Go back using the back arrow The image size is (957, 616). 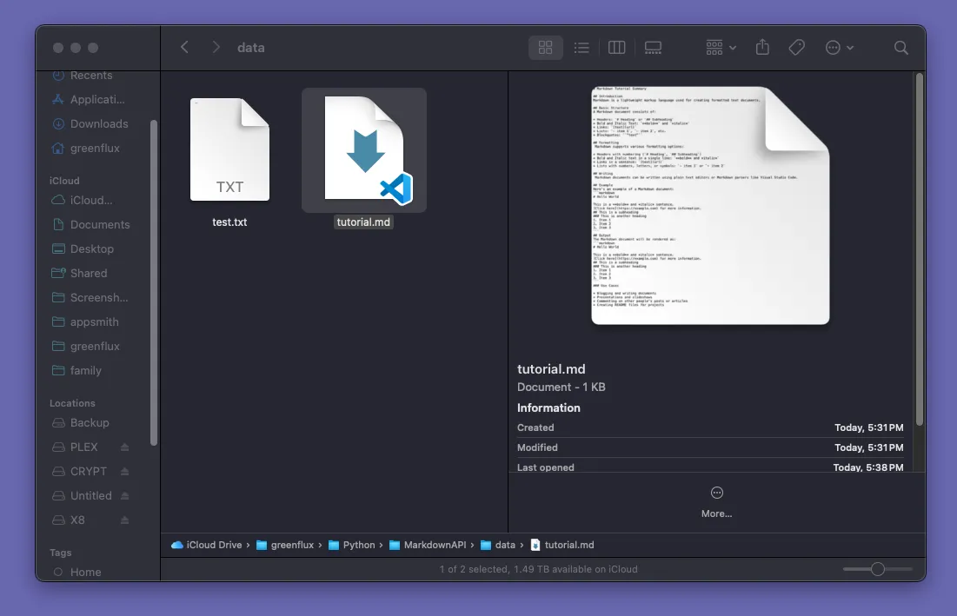pyautogui.click(x=184, y=48)
